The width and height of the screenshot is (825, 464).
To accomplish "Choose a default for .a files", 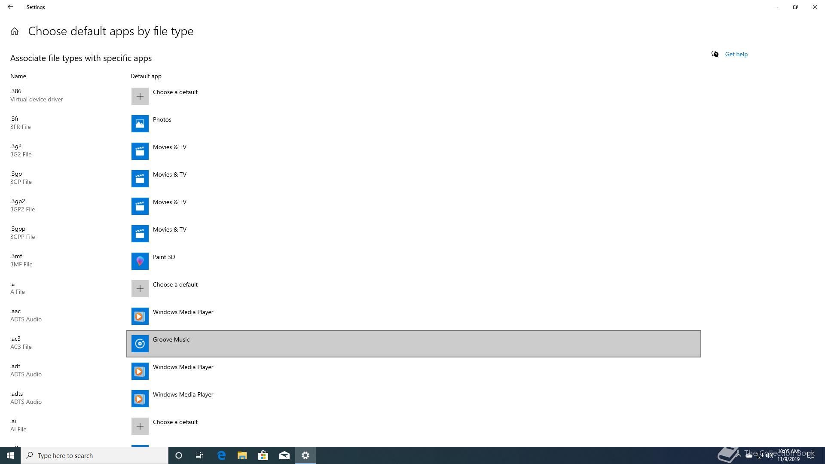I will (414, 289).
